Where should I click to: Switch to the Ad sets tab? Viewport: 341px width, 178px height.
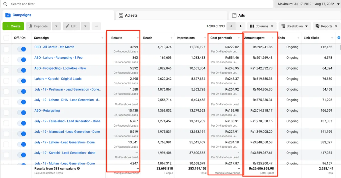131,16
